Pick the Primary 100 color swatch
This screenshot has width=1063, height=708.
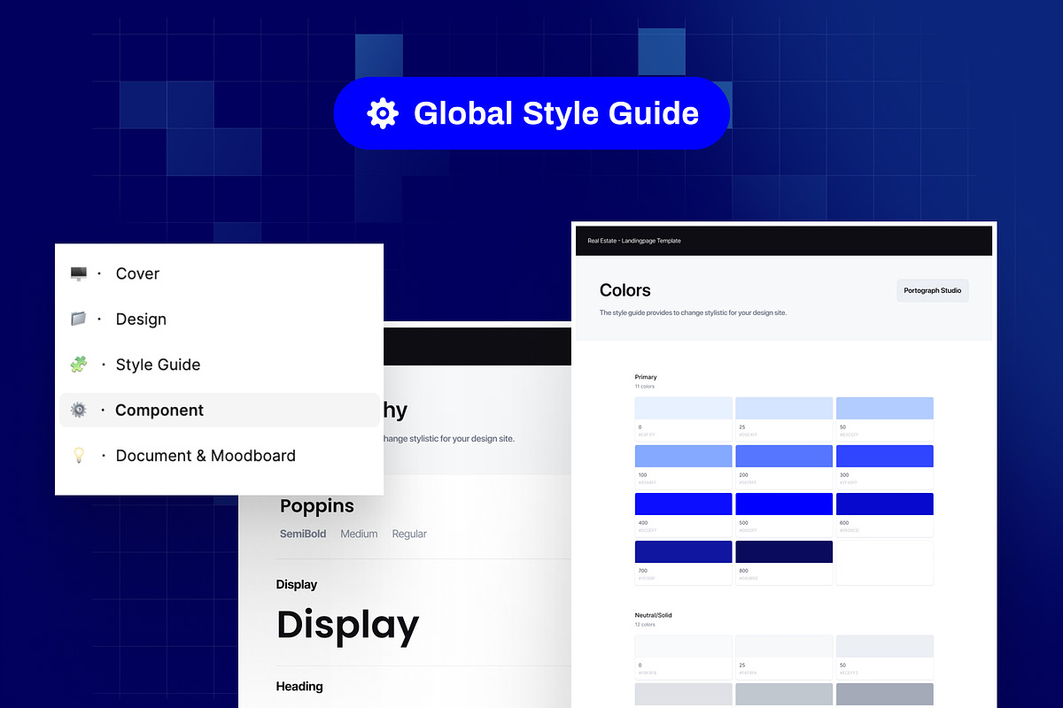[683, 456]
